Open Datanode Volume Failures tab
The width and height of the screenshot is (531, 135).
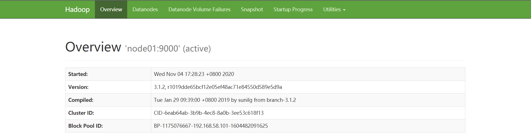tap(199, 9)
